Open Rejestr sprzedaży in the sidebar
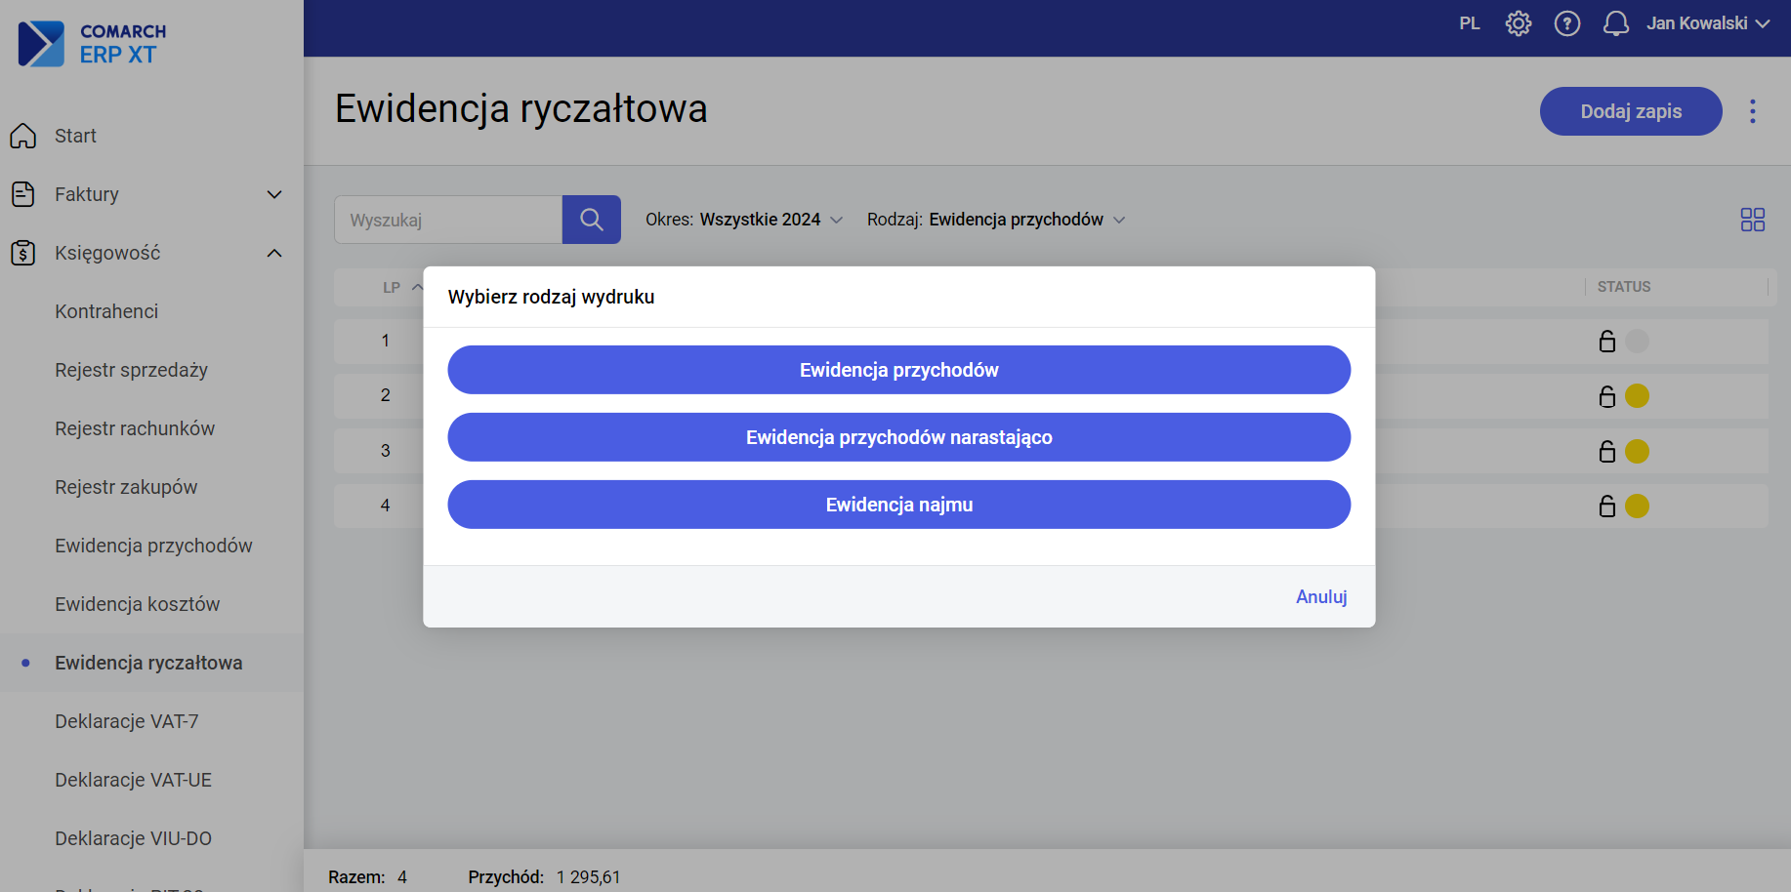Image resolution: width=1791 pixels, height=892 pixels. point(131,370)
